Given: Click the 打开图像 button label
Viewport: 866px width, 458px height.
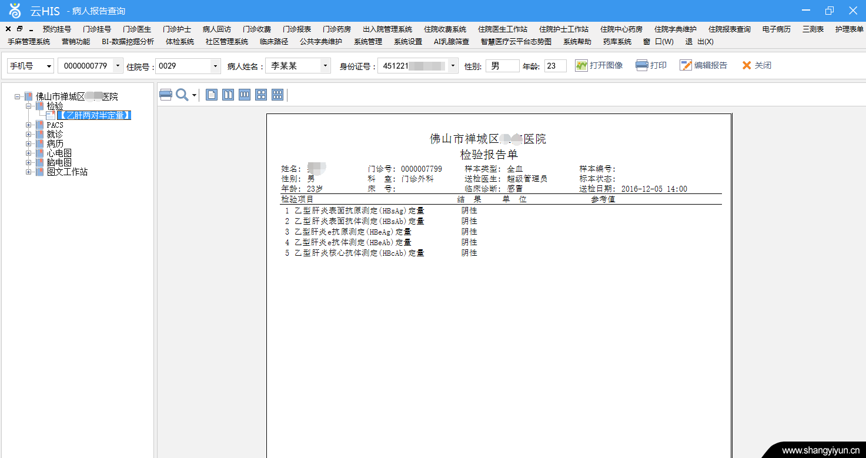Looking at the screenshot, I should (x=606, y=65).
